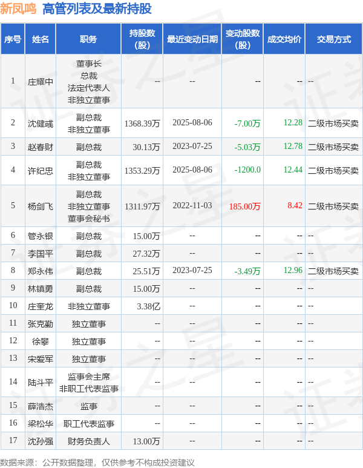Click the 变动股数(股) column header
The image size is (363, 468).
[x=243, y=39]
